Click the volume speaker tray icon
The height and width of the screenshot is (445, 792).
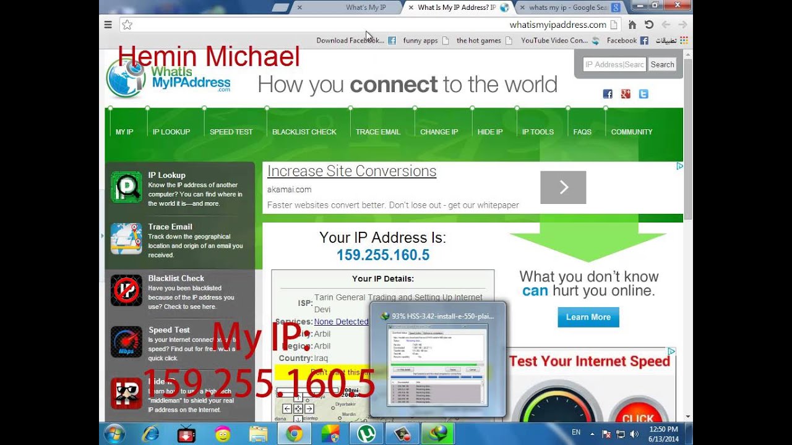[x=634, y=434]
